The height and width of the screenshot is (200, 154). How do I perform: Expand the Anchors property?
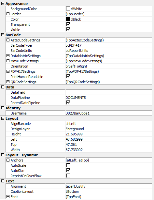(8, 160)
